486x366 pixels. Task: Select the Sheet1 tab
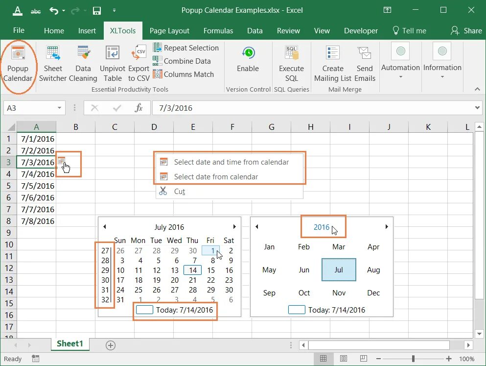70,343
